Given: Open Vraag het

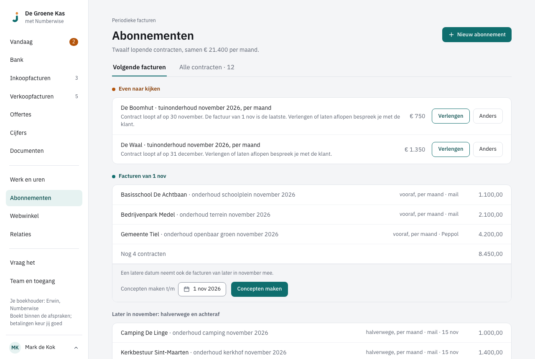Looking at the screenshot, I should pos(44,263).
